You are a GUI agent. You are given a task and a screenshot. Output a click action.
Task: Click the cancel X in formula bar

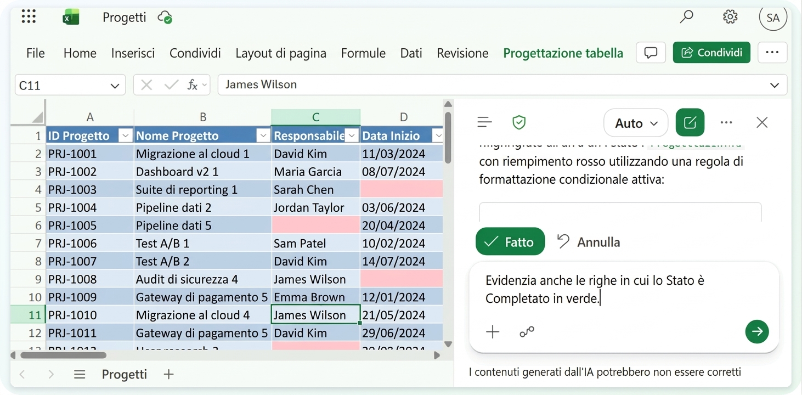(146, 85)
